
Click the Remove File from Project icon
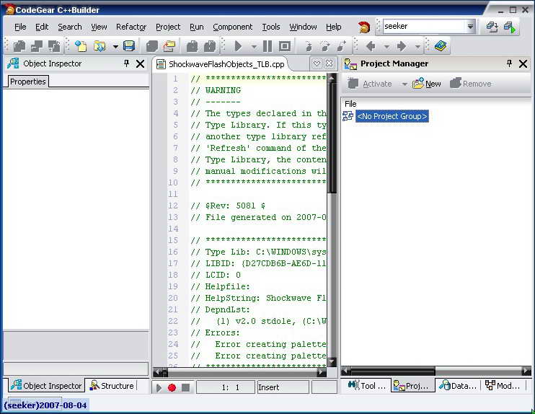(210, 46)
